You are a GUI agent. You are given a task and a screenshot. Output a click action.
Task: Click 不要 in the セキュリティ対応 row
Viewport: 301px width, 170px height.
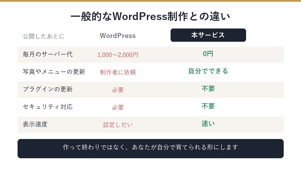pyautogui.click(x=208, y=106)
